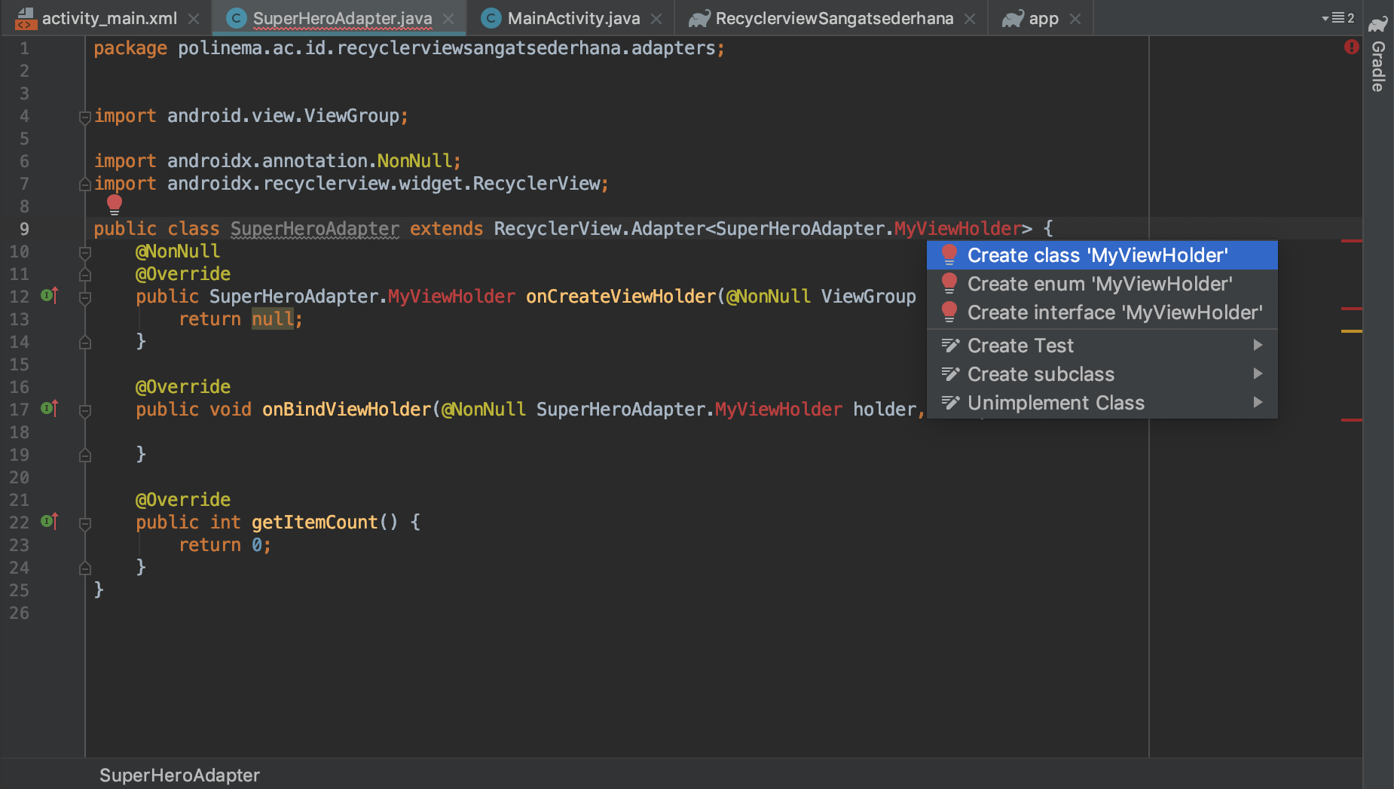Click the app tab gradle elephant icon

point(1013,18)
